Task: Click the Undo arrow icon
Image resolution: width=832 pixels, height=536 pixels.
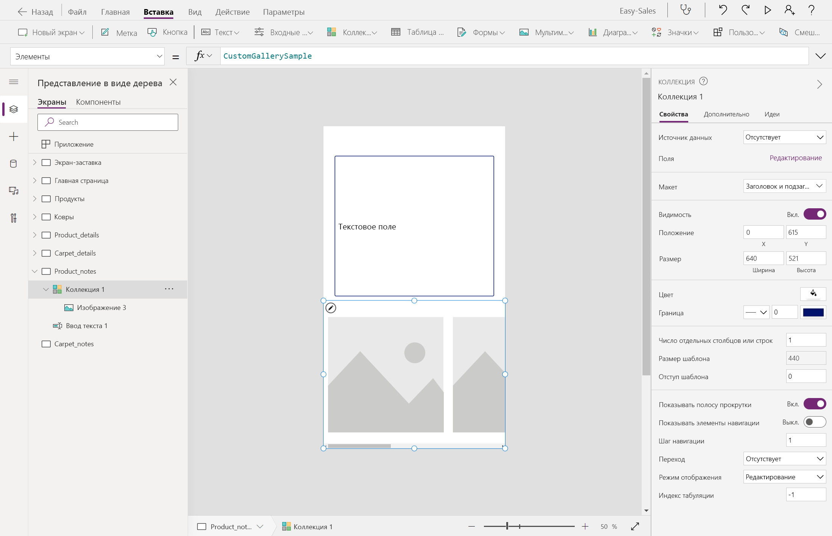Action: pyautogui.click(x=723, y=10)
